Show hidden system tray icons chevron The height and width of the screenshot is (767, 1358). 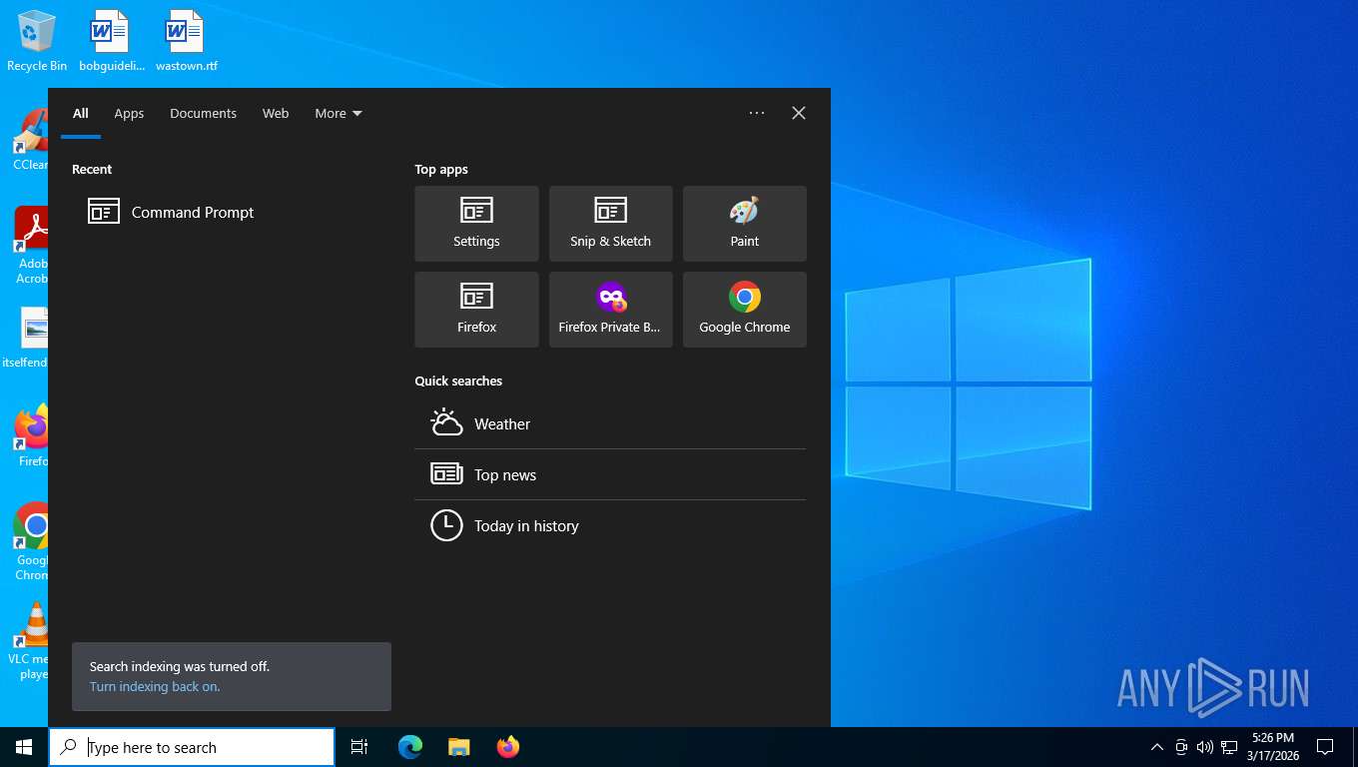(x=1156, y=747)
